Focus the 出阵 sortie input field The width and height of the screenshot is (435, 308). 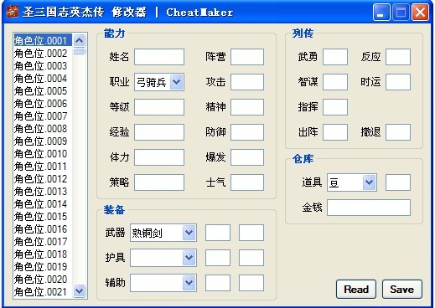335,132
